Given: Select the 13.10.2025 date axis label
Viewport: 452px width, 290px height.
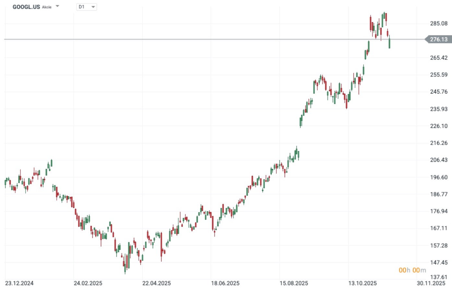Looking at the screenshot, I should pyautogui.click(x=363, y=283).
